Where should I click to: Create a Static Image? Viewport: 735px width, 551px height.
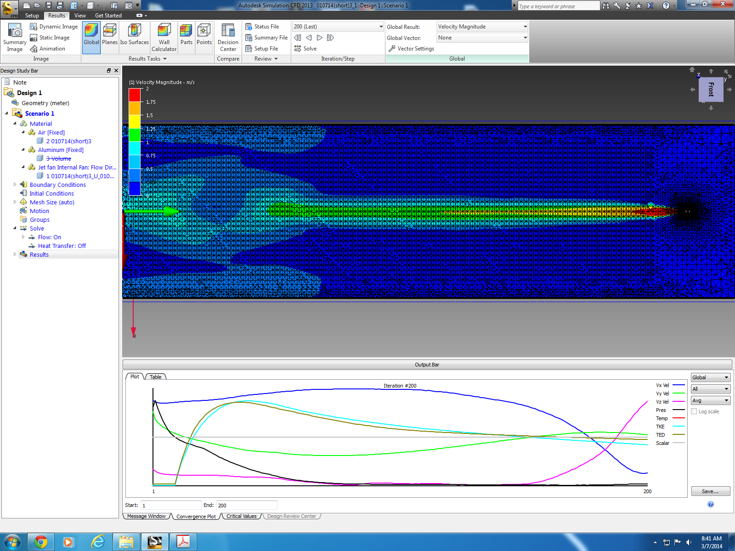coord(50,38)
